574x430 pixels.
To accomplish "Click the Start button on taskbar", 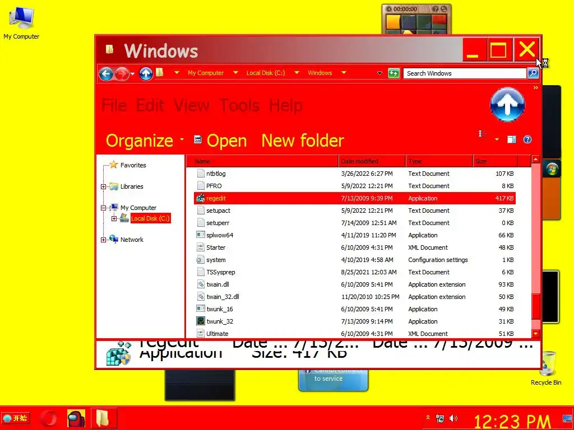I will [15, 418].
